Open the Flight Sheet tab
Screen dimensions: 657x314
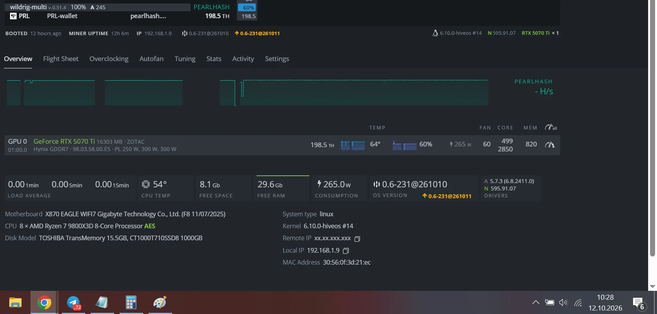[61, 59]
